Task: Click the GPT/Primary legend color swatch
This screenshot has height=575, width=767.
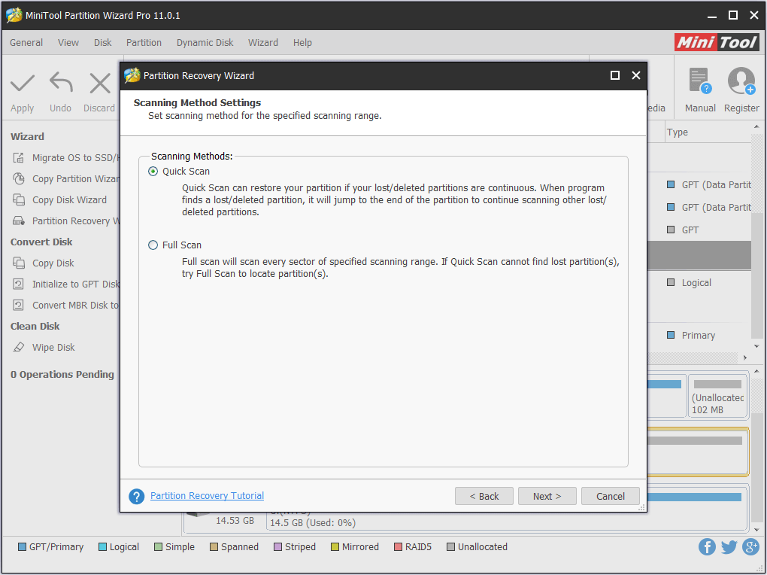Action: pyautogui.click(x=22, y=546)
